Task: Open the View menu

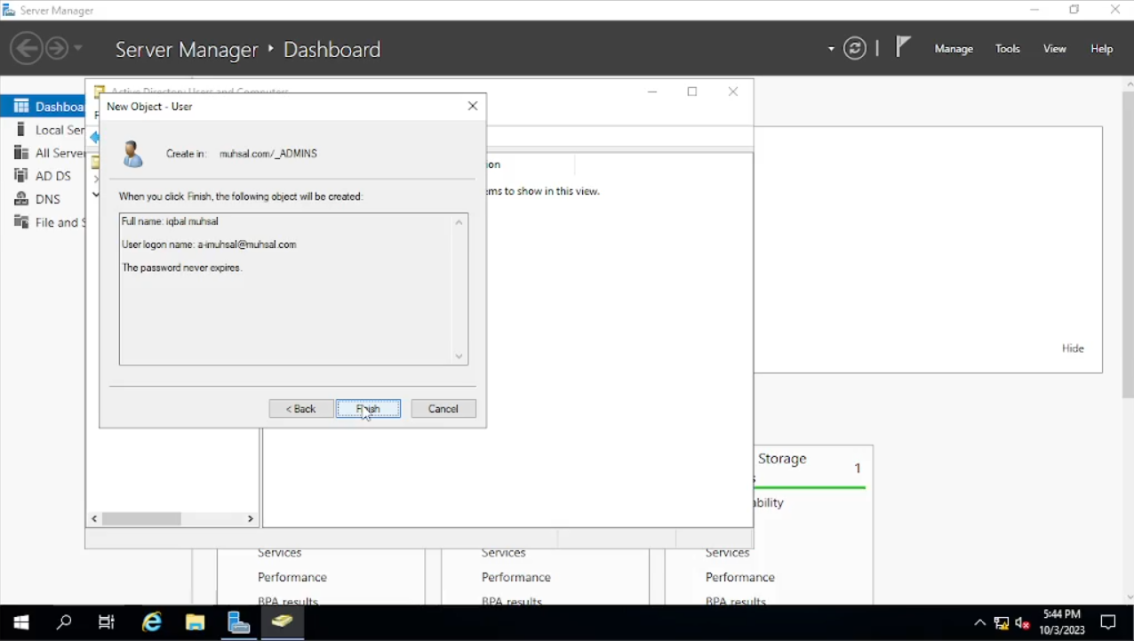Action: click(x=1055, y=49)
